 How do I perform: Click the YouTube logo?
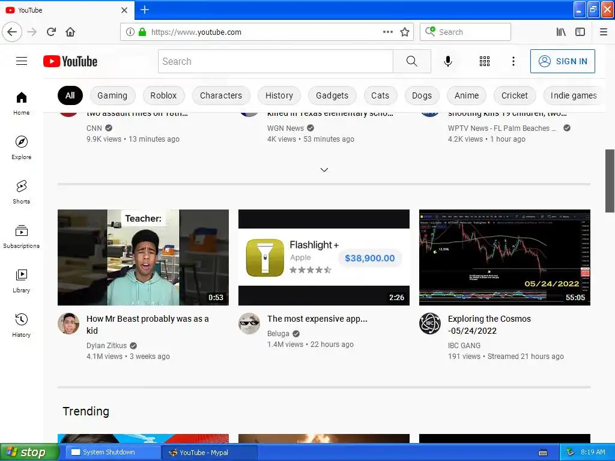coord(70,61)
